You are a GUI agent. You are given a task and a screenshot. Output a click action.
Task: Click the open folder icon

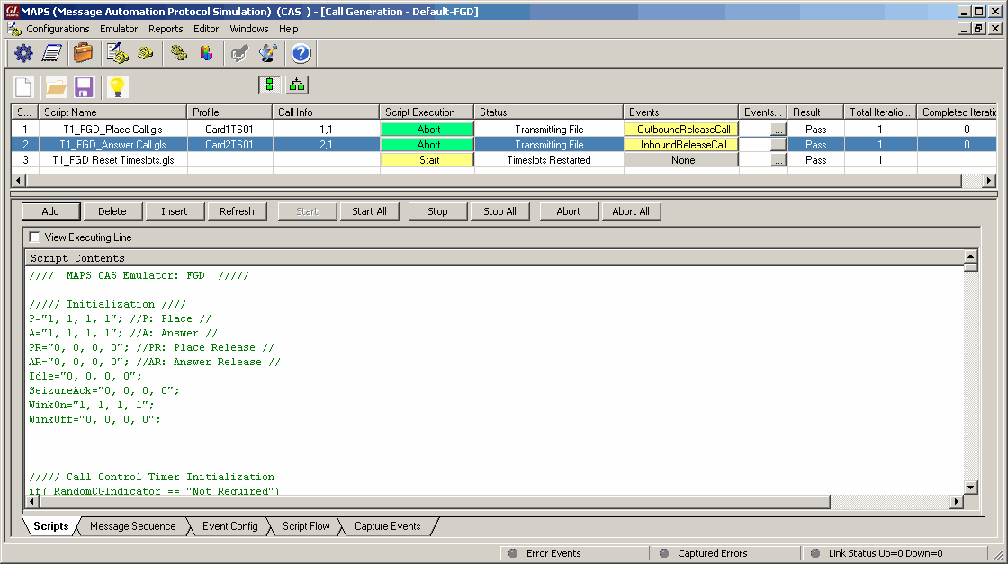pyautogui.click(x=56, y=86)
